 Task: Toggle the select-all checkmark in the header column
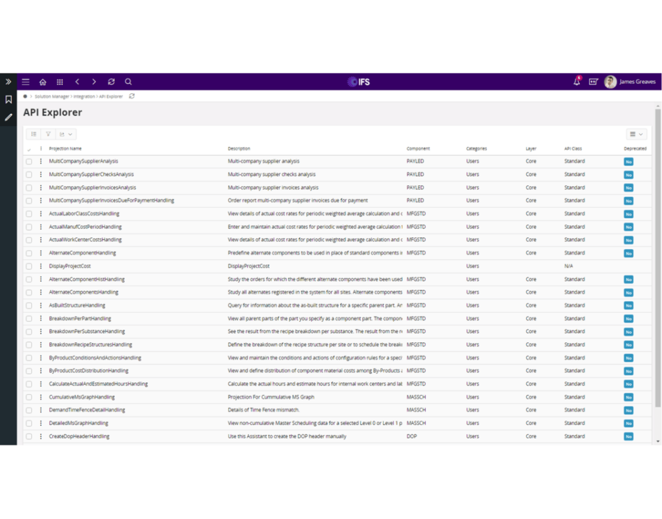pyautogui.click(x=29, y=148)
